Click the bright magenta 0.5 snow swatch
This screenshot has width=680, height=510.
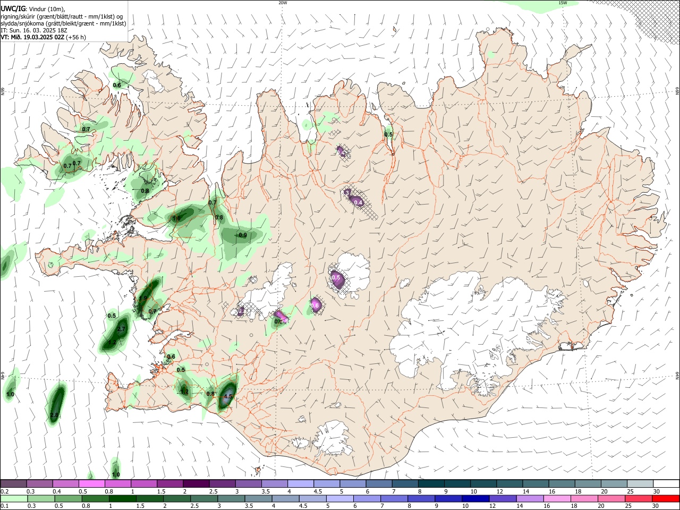click(92, 483)
